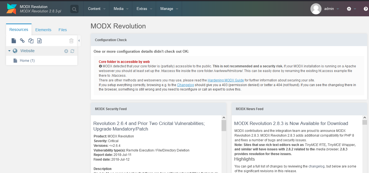Open the trash bin icon
The width and height of the screenshot is (369, 173).
click(x=71, y=41)
